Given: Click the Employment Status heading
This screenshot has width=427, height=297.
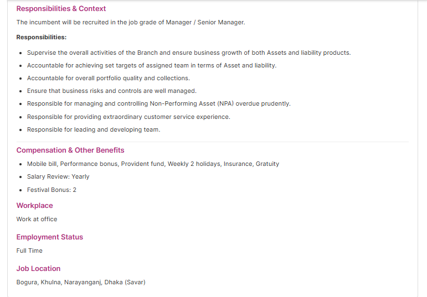Looking at the screenshot, I should (49, 237).
